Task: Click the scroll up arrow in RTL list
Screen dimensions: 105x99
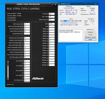Action: 8,61
